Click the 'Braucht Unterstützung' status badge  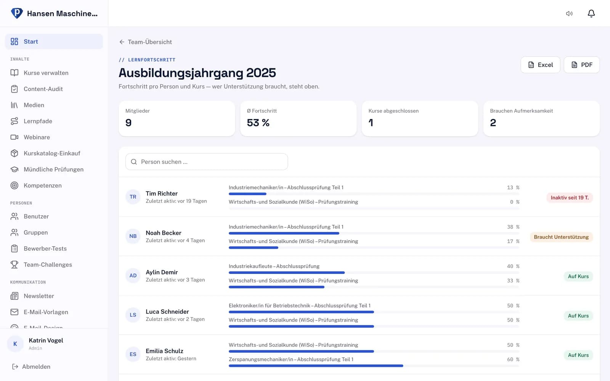[561, 237]
